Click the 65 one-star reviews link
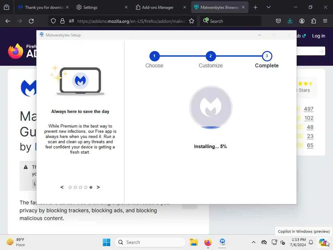The height and width of the screenshot is (250, 333). pyautogui.click(x=310, y=146)
